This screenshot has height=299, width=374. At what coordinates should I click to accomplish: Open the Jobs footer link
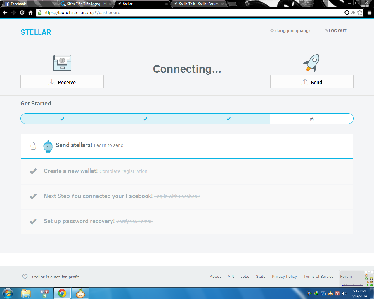click(245, 277)
